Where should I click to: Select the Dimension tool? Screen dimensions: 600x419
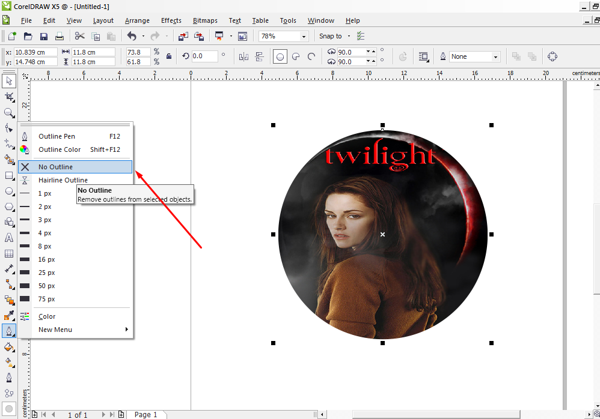click(9, 269)
